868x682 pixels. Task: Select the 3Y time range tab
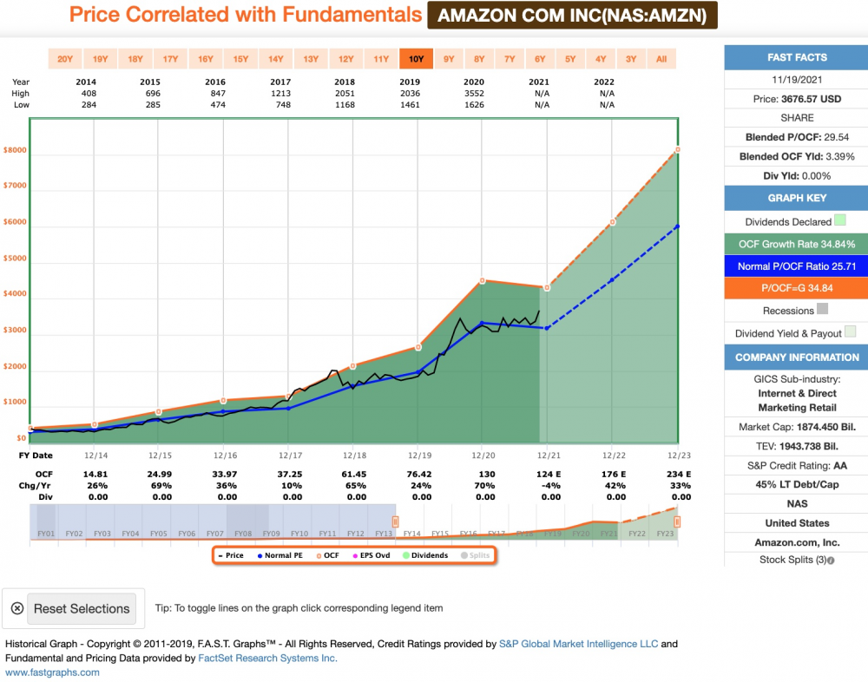pos(631,59)
